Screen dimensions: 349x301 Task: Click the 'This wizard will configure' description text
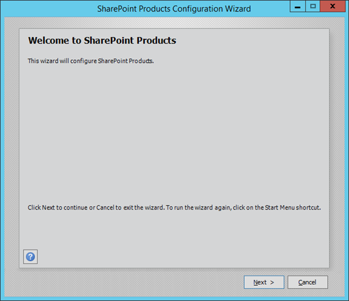(91, 61)
